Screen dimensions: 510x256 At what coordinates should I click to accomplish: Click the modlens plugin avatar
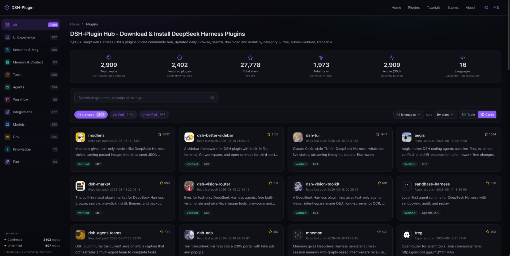(80, 137)
